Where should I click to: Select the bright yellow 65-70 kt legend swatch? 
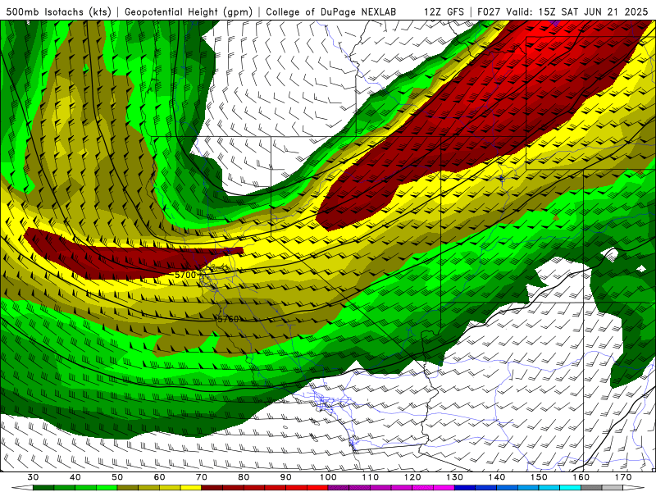[191, 487]
